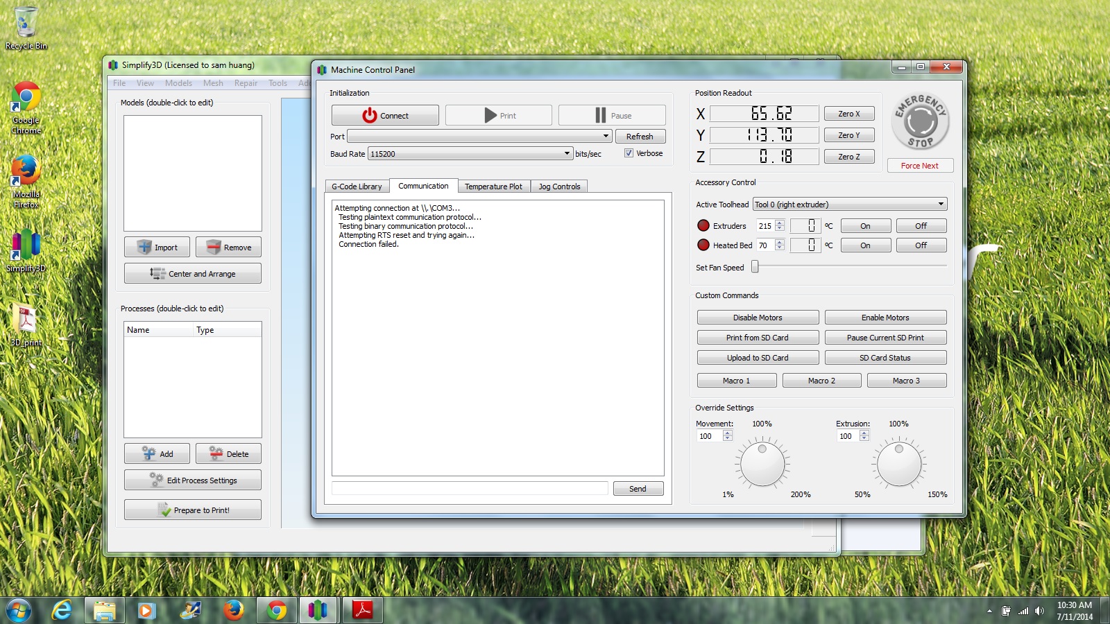Click the Import models button

(158, 248)
